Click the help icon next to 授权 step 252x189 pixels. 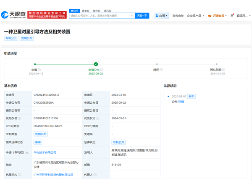[161, 70]
